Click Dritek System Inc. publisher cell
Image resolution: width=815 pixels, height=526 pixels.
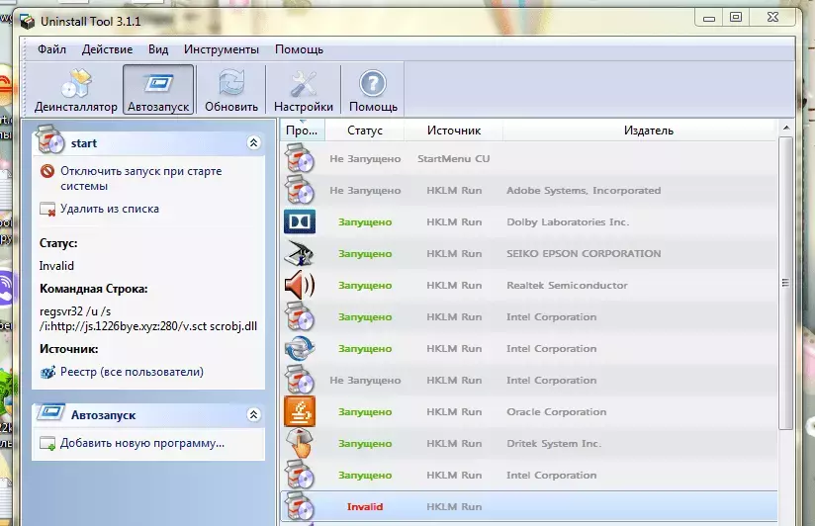[x=554, y=443]
